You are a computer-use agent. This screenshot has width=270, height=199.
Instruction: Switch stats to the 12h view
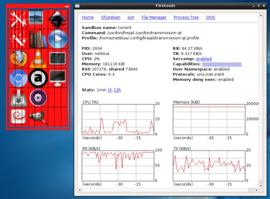[x=117, y=89]
